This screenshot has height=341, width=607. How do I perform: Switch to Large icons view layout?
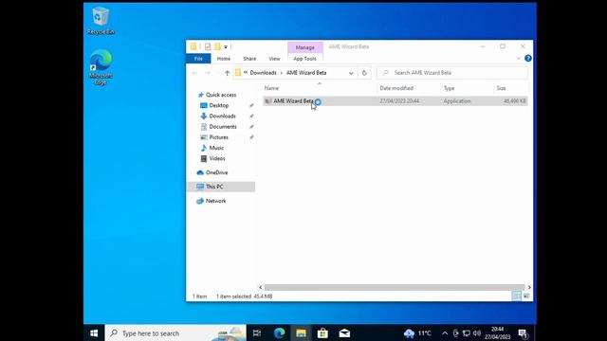526,296
